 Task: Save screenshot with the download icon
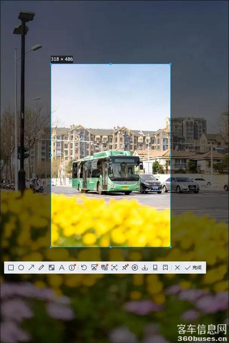145,267
